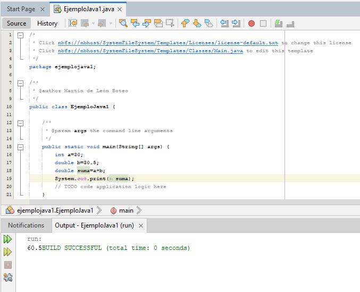Close the Output EjemploJava1 (run) tab

141,226
